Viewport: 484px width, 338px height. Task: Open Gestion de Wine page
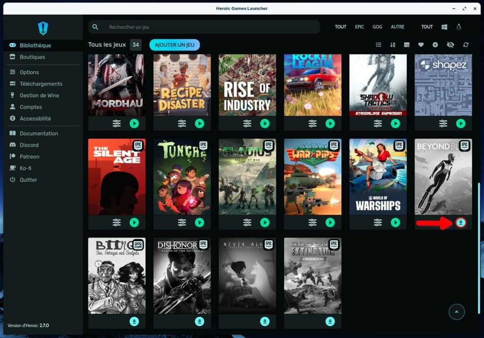(x=39, y=95)
